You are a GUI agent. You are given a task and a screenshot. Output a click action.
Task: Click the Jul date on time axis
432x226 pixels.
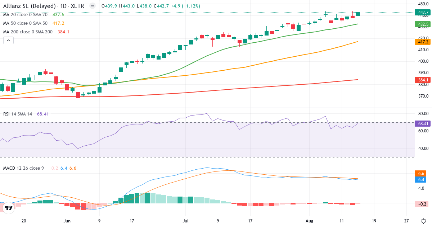(x=186, y=221)
